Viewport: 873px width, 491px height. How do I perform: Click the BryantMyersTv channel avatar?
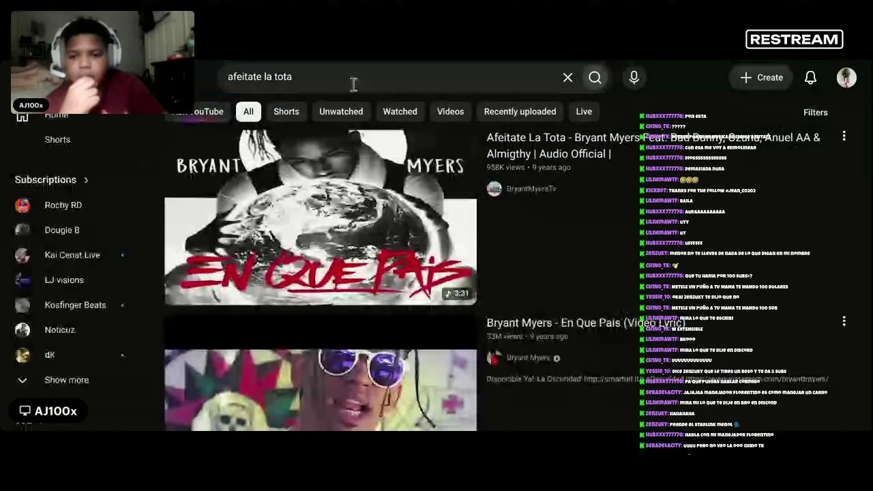pyautogui.click(x=494, y=189)
